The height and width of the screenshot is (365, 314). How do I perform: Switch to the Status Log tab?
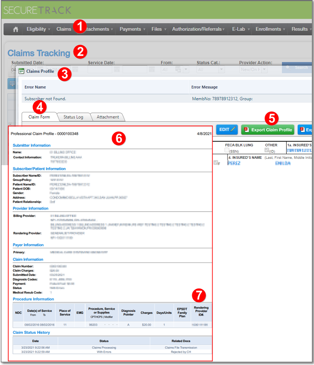[73, 117]
